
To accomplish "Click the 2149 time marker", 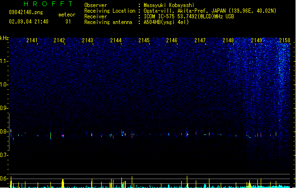I will click(256, 40).
